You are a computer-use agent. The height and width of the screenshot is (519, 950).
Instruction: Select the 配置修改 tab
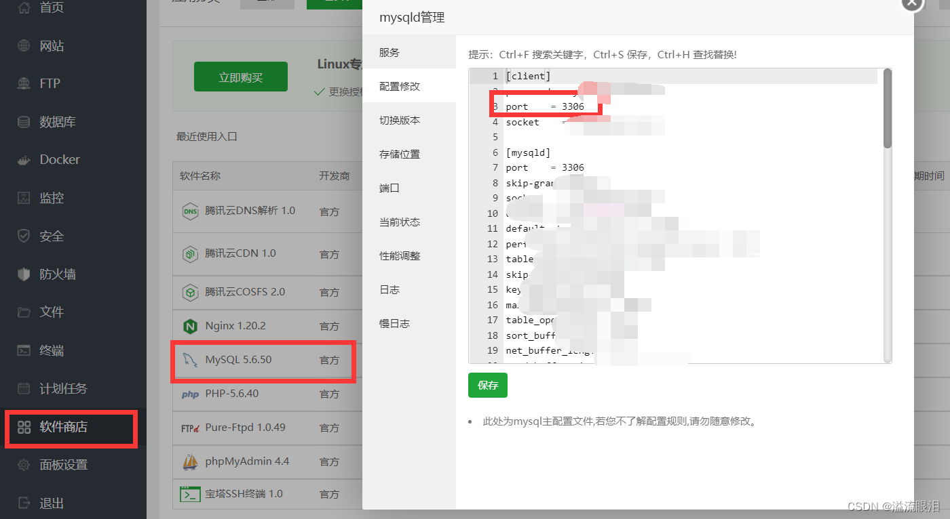pyautogui.click(x=409, y=87)
